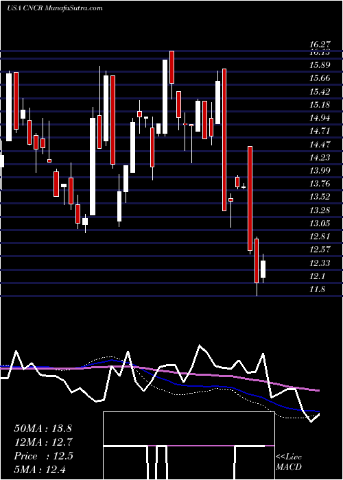Click the 15.18 price axis label
Screen dimensions: 343x480
click(x=320, y=105)
